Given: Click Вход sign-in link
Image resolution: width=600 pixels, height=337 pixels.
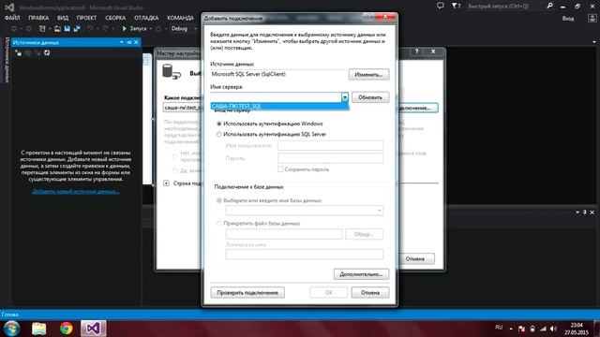Looking at the screenshot, I should pyautogui.click(x=568, y=19).
